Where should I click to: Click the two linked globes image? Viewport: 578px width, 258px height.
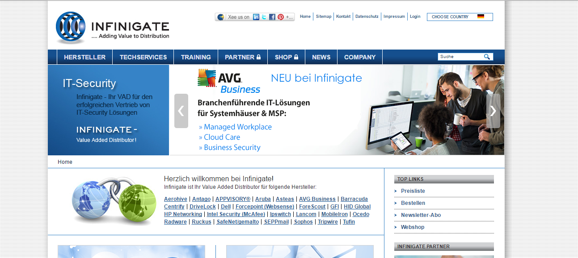(x=114, y=201)
